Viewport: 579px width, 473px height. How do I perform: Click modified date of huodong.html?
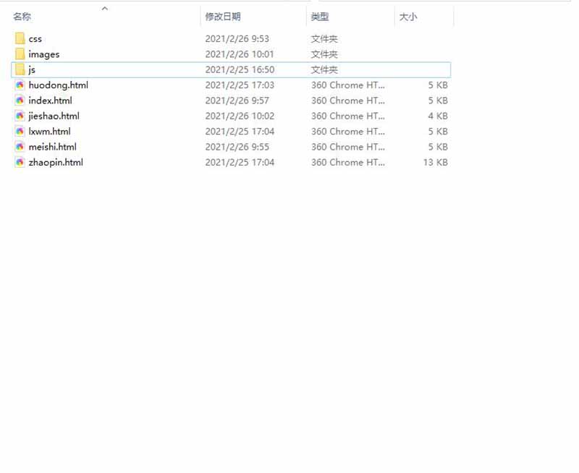click(x=240, y=85)
